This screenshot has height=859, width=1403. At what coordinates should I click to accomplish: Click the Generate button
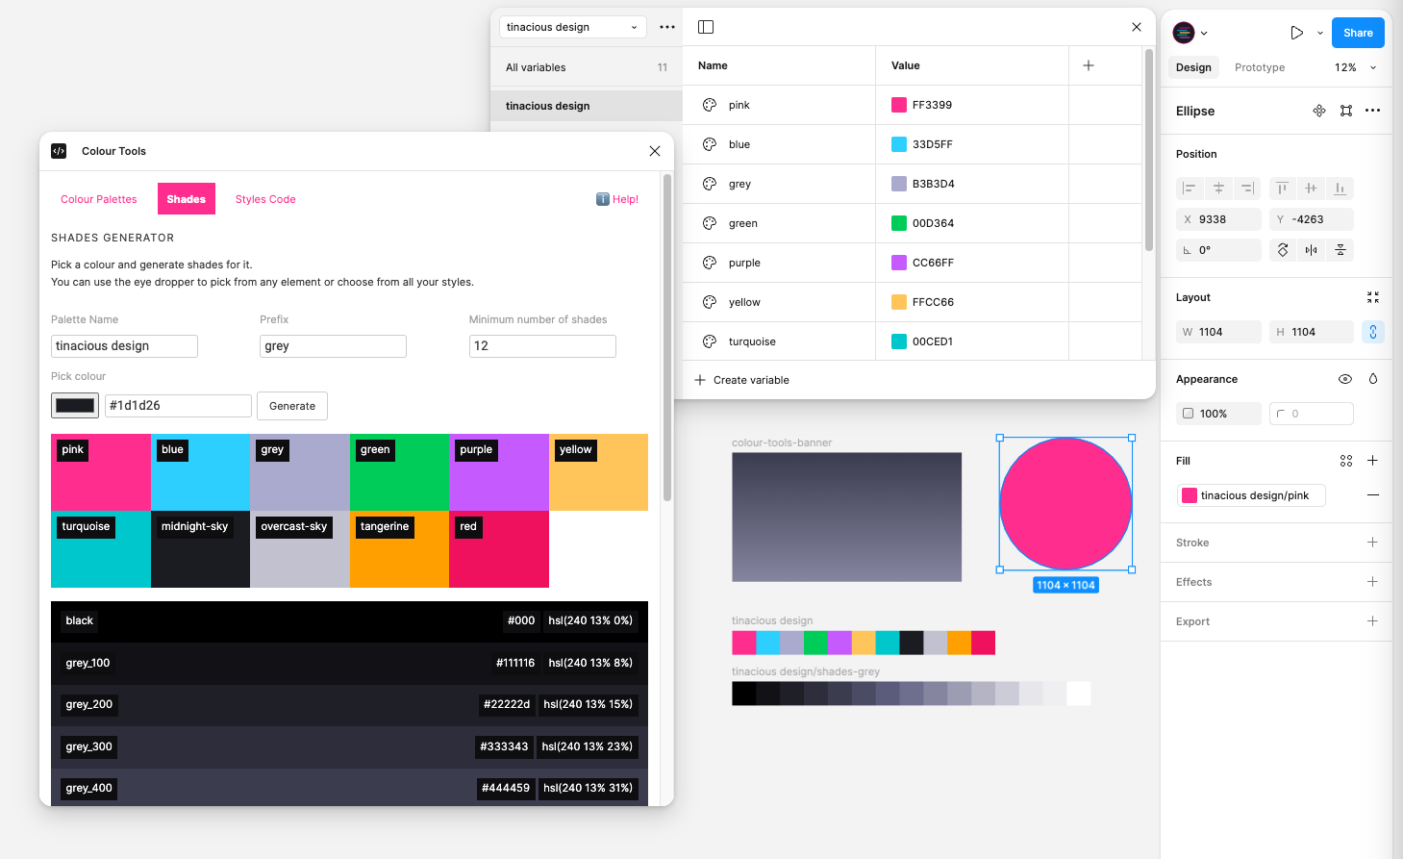coord(292,406)
